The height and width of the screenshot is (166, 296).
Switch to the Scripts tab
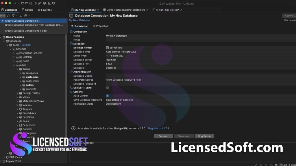(27, 10)
